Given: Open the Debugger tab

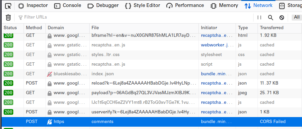Looking at the screenshot, I should click(x=103, y=6).
